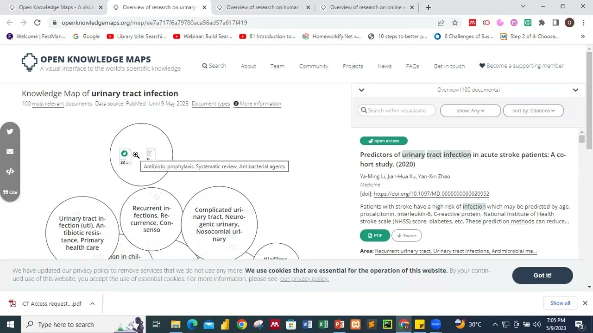The width and height of the screenshot is (593, 333).
Task: Open the side panel icon in Chrome
Action: pos(555,22)
